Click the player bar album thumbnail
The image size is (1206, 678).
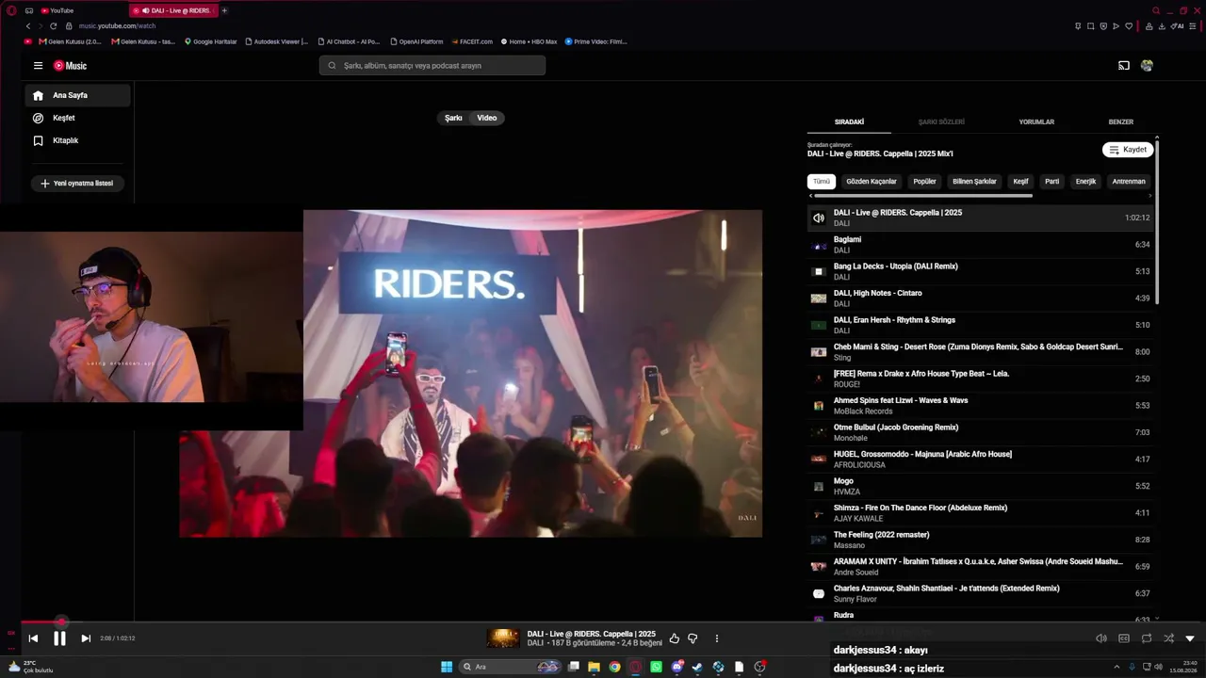[503, 638]
